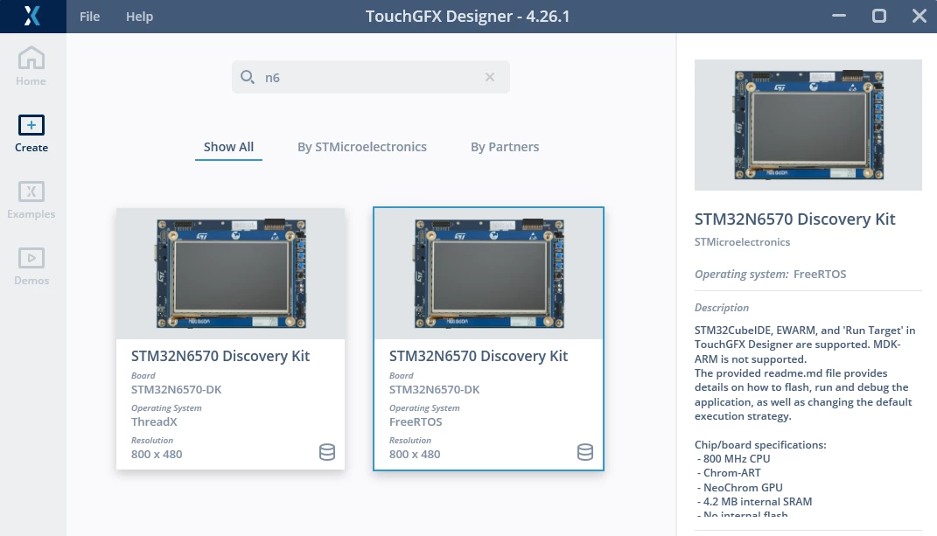
Task: Minimize the TouchGFX Designer window
Action: (x=839, y=16)
